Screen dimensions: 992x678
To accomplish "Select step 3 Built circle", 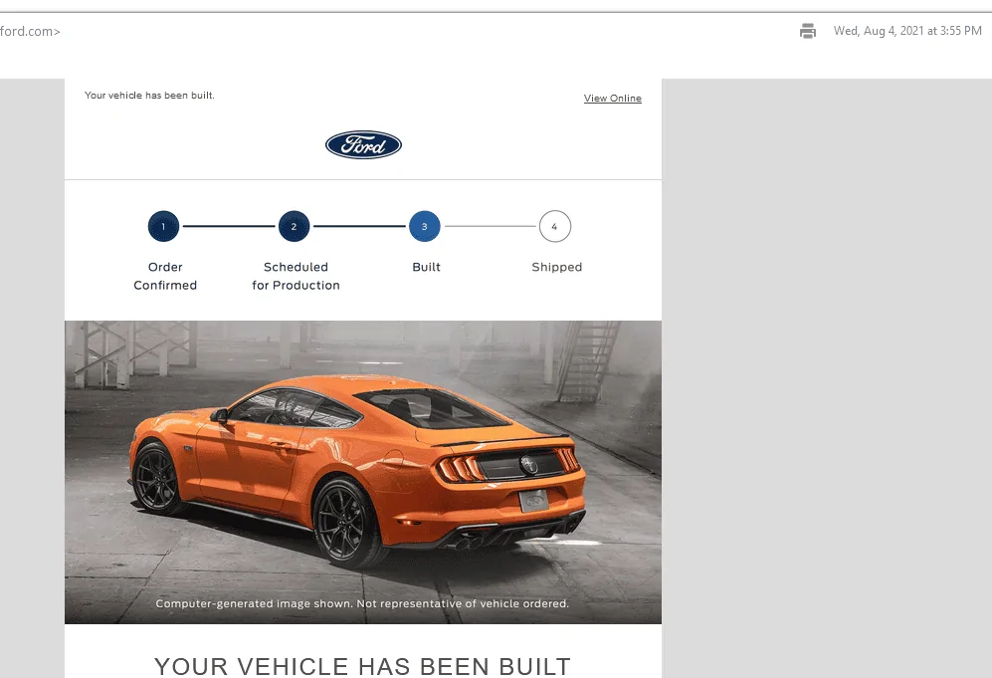I will 425,226.
